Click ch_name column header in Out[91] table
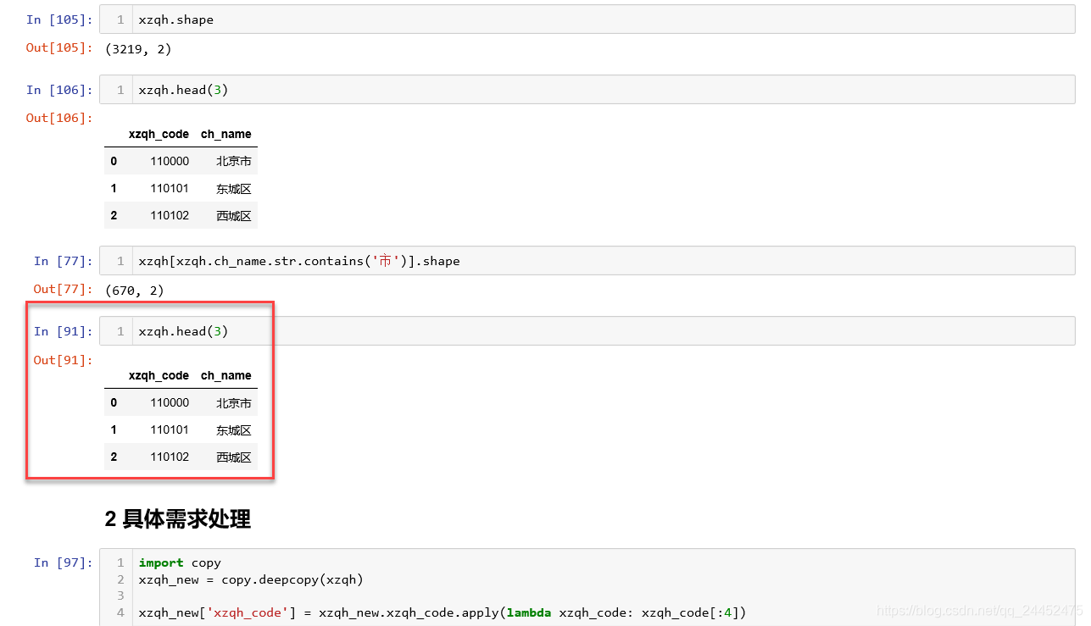Viewport: 1091px width, 626px height. coord(226,375)
